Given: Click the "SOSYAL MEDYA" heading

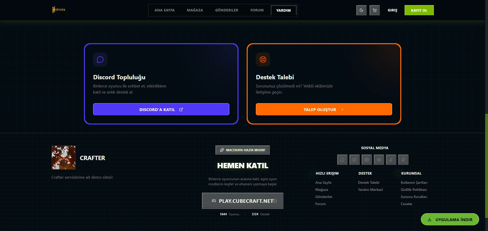Looking at the screenshot, I should pos(375,148).
